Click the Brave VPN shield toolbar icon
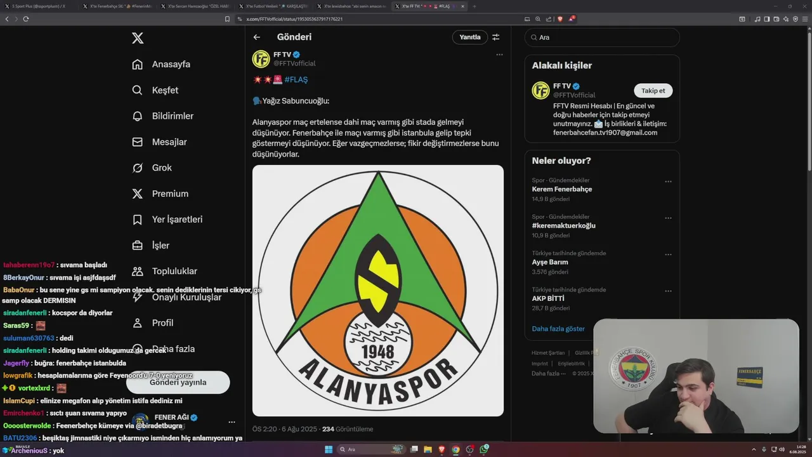Viewport: 812px width, 457px height. pyautogui.click(x=796, y=19)
